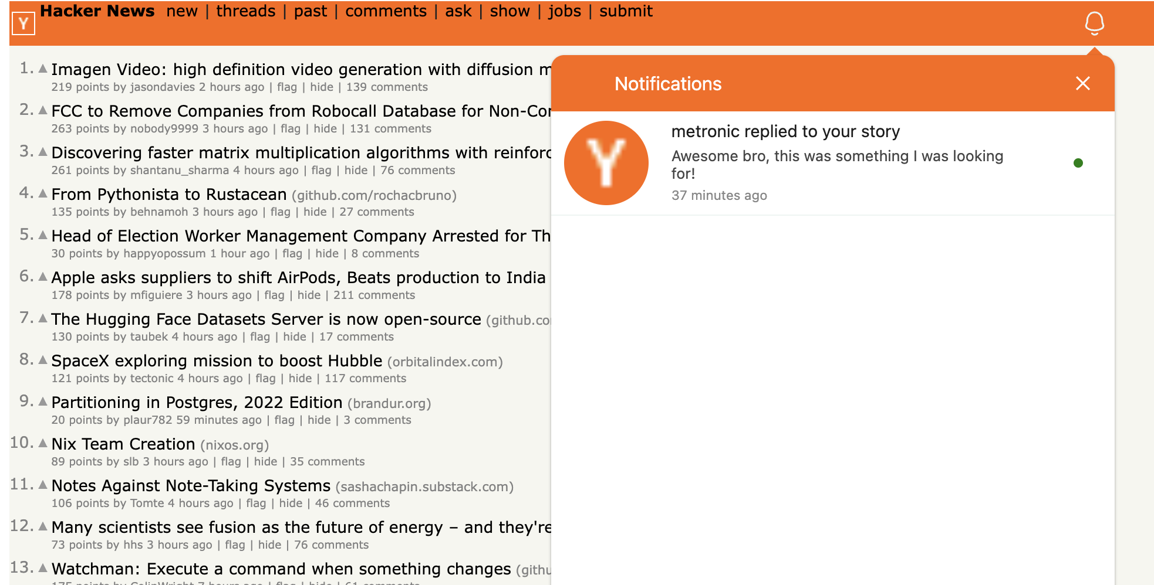Visit the sashachapin.substack.com site link
1154x585 pixels.
point(424,487)
